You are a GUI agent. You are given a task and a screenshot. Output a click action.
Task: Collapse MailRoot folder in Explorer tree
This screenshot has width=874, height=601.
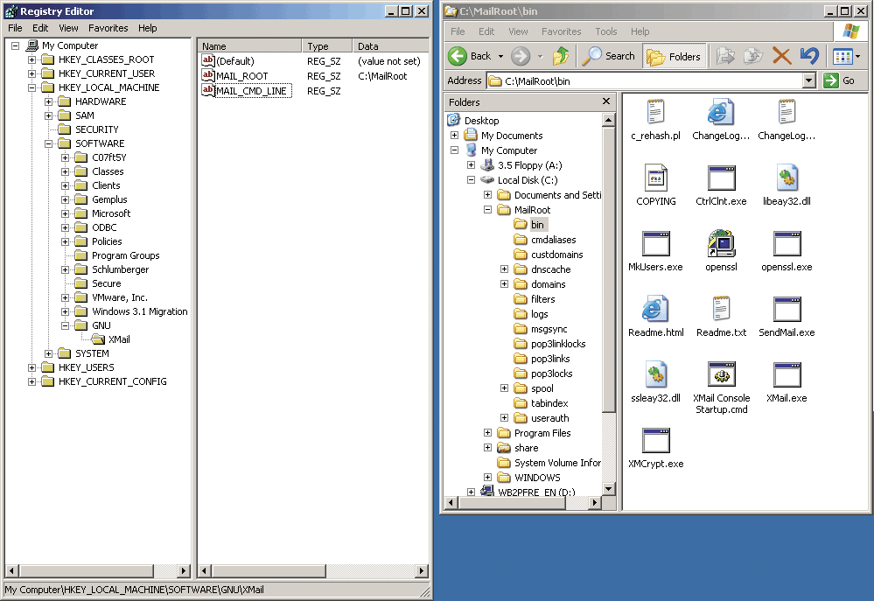pos(487,210)
